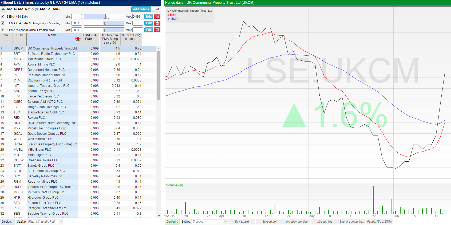Viewport: 451px width, 225px height.
Task: Switch to Intraday candles chart setting
Action: tap(297, 222)
